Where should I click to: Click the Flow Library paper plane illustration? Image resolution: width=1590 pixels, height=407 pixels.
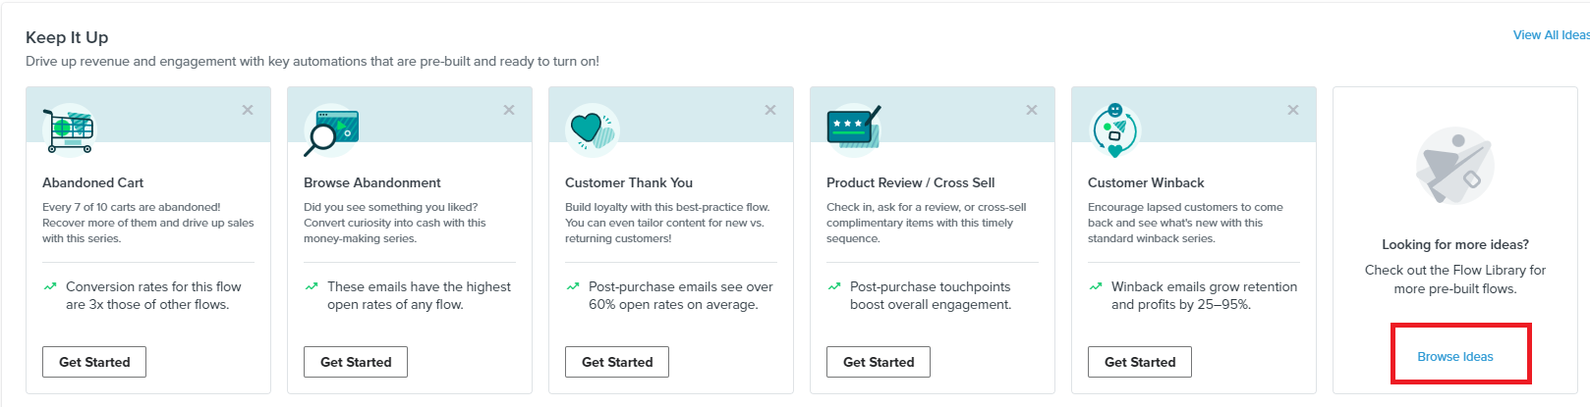(x=1455, y=166)
